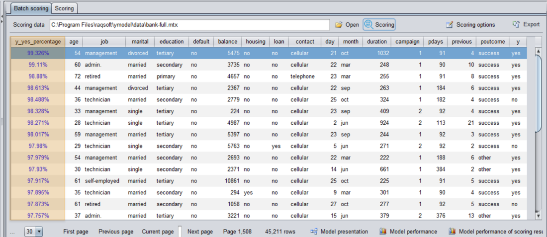Click the Open folder icon
Screen dimensions: 547x237
pyautogui.click(x=339, y=24)
